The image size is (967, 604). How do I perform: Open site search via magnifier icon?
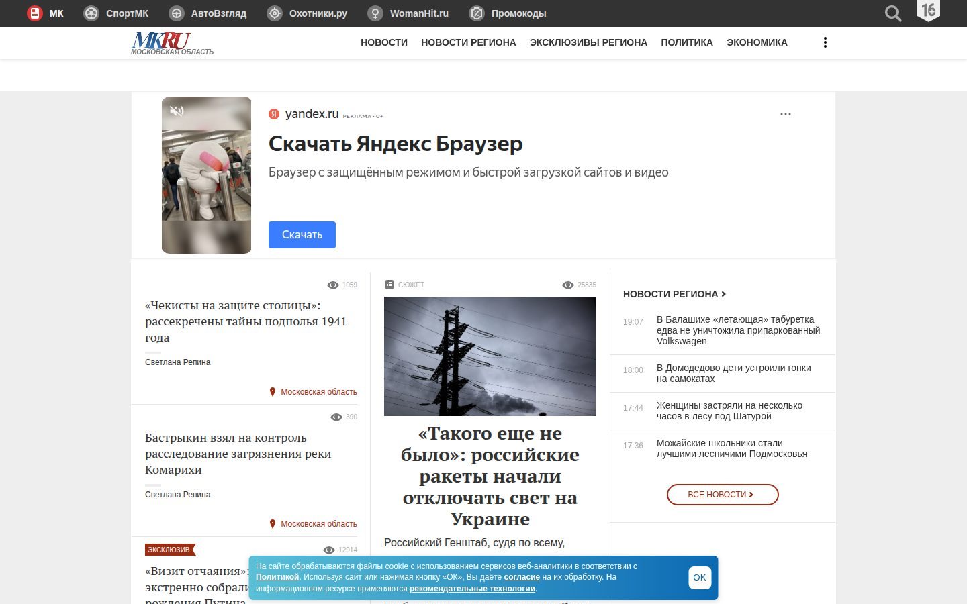click(893, 13)
